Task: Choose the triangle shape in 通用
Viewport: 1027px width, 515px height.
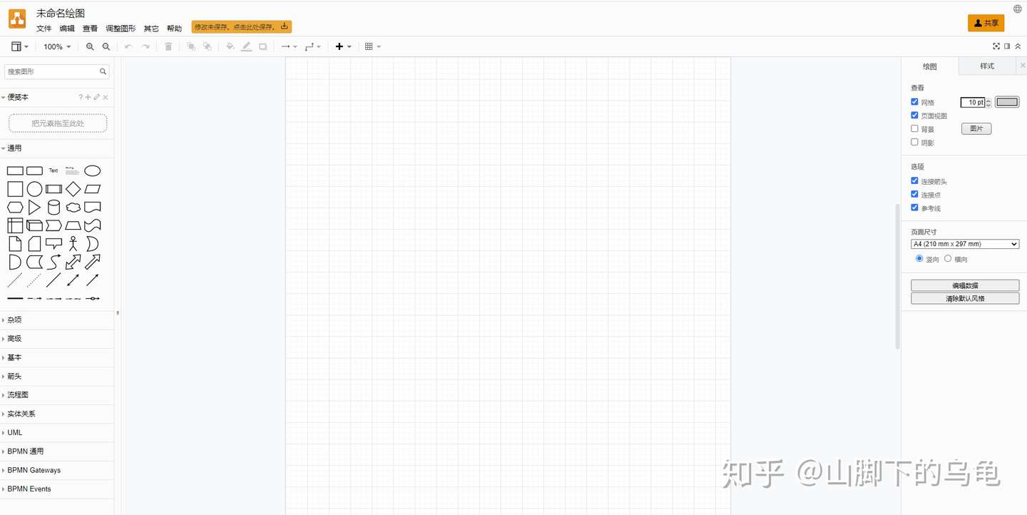Action: [34, 208]
